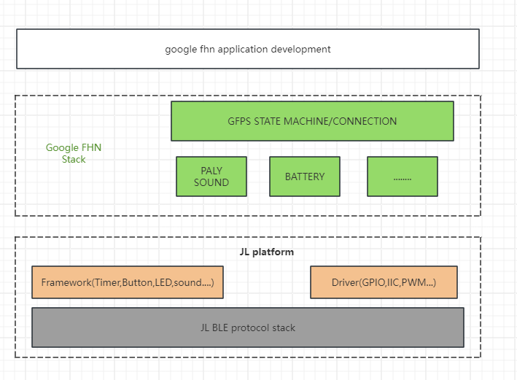The width and height of the screenshot is (517, 380).
Task: Click the Google FHN Stack label
Action: pos(74,153)
